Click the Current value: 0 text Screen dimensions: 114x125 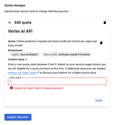[x=17, y=59]
